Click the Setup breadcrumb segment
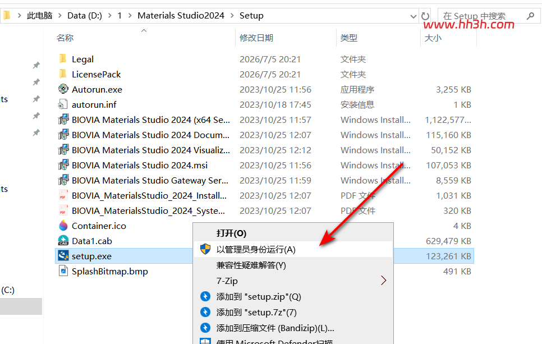542x344 pixels. (251, 16)
